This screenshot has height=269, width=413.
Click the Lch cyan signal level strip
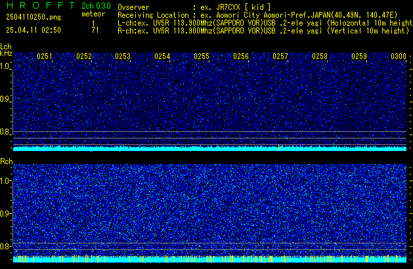point(209,148)
